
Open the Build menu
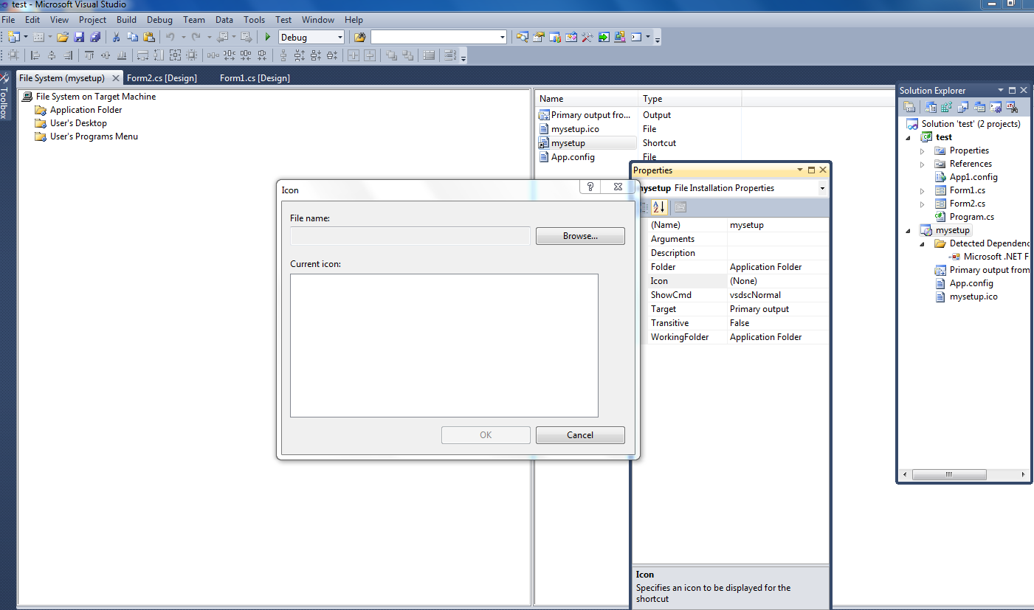tap(126, 19)
